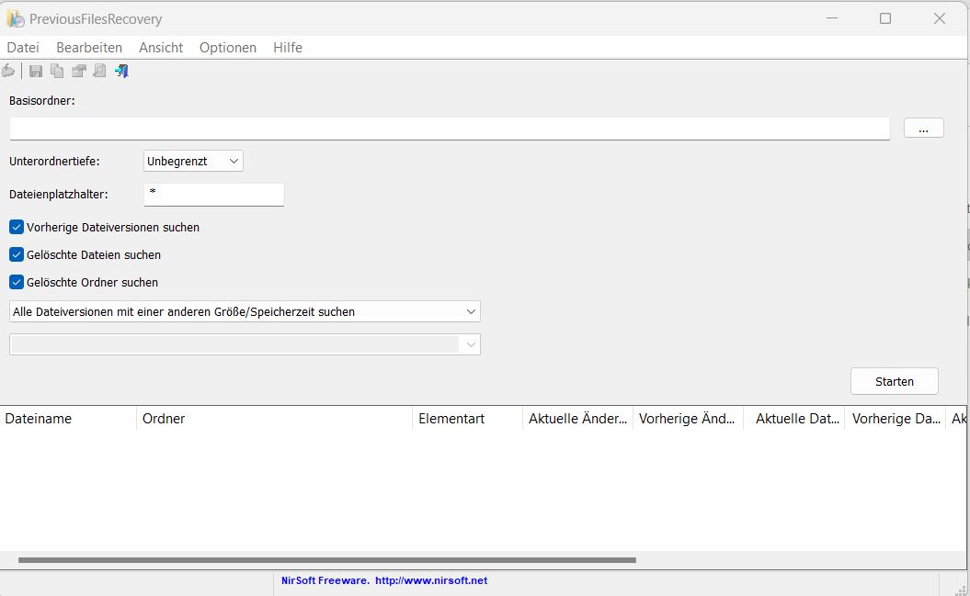
Task: Open the empty disabled dropdown below
Action: pyautogui.click(x=245, y=344)
